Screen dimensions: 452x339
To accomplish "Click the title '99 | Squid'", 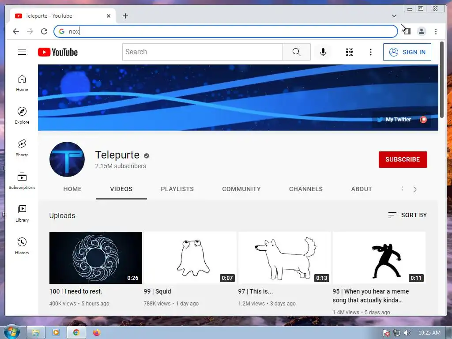I will click(x=158, y=291).
